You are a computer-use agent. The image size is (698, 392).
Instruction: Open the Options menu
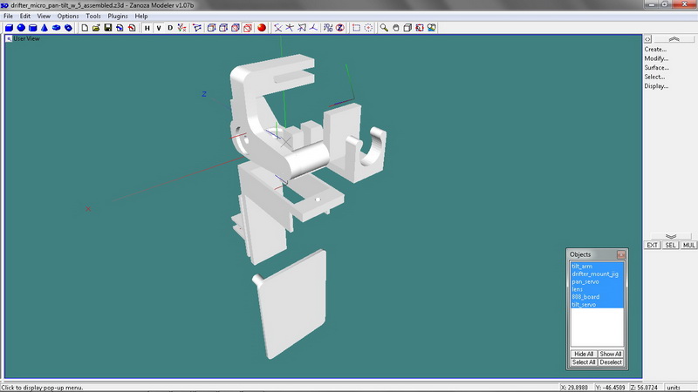click(68, 16)
